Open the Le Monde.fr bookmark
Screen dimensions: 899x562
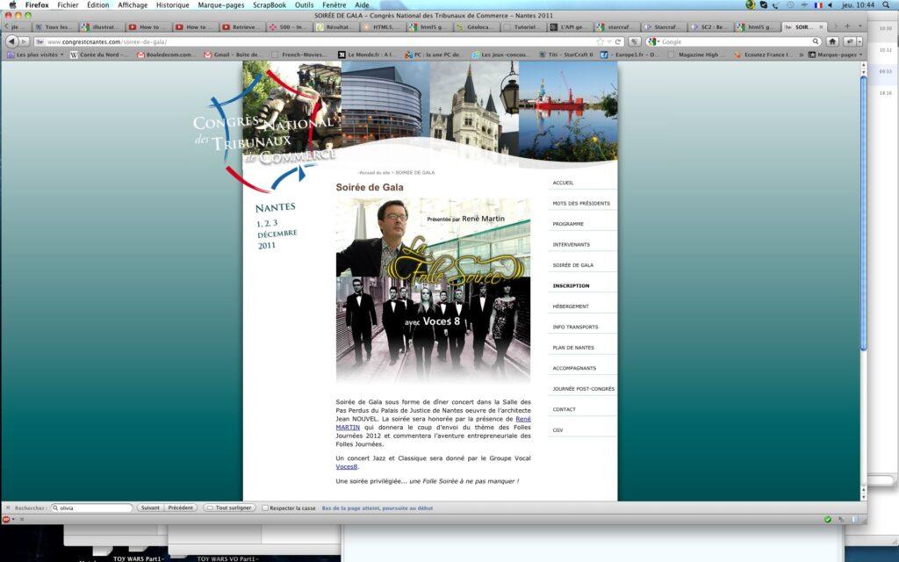[367, 55]
